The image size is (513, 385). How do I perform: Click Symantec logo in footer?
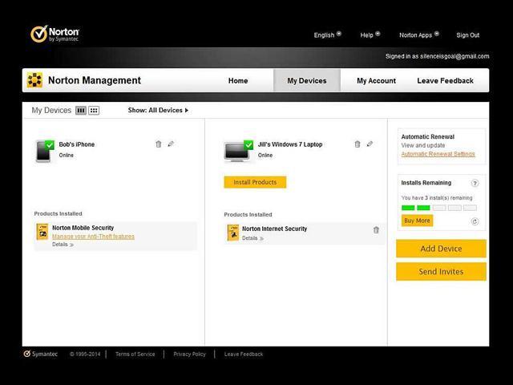click(41, 354)
